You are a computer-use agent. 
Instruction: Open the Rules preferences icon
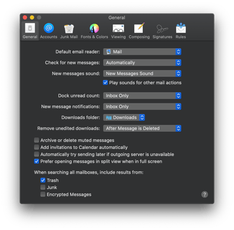(181, 31)
